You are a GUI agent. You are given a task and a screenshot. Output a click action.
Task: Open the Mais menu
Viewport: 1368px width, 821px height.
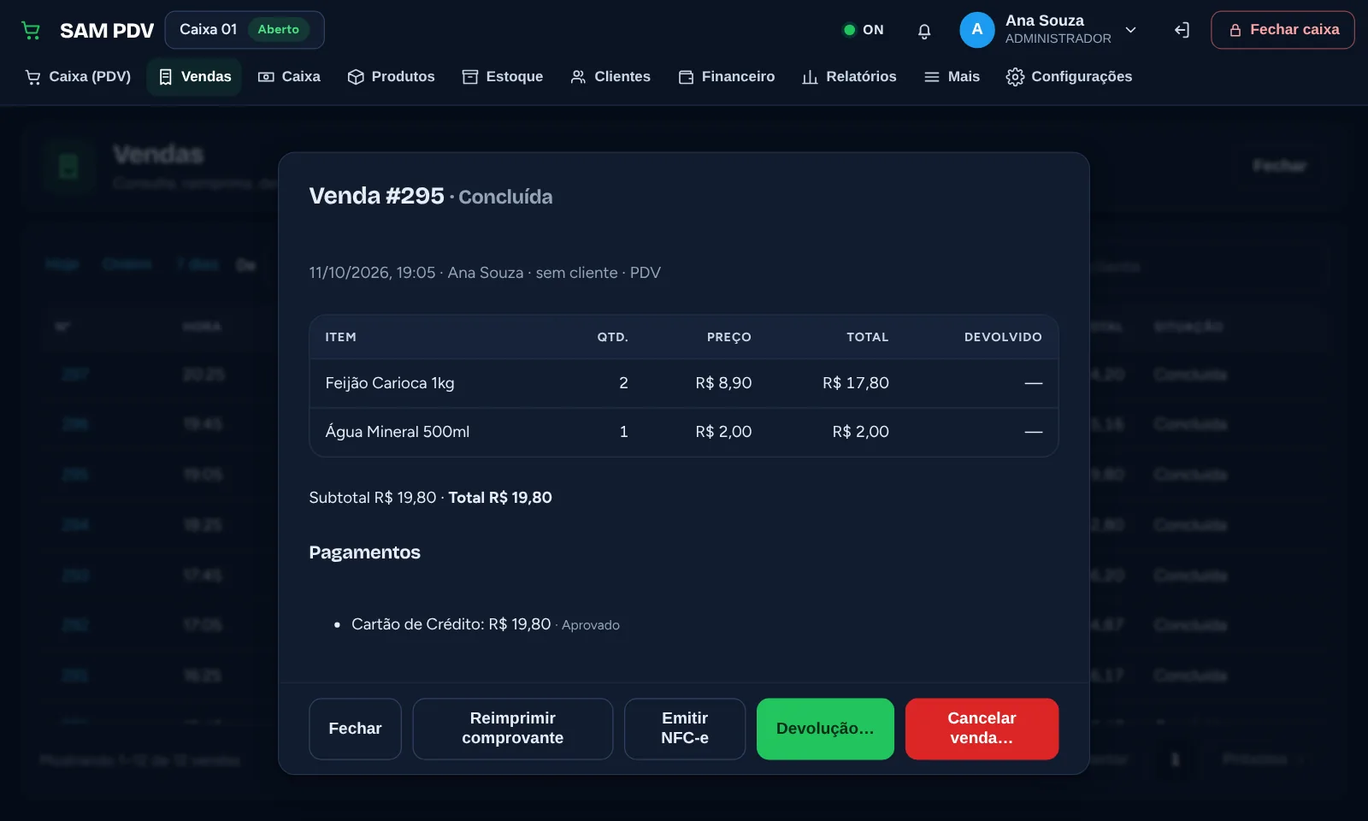coord(952,77)
